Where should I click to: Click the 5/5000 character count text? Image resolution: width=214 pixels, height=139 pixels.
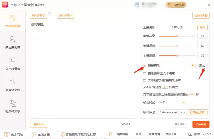(x=126, y=124)
